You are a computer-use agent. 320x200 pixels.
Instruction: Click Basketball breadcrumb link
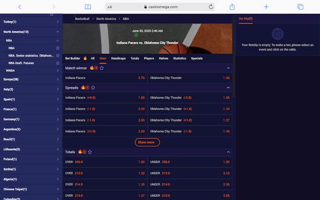pos(82,19)
